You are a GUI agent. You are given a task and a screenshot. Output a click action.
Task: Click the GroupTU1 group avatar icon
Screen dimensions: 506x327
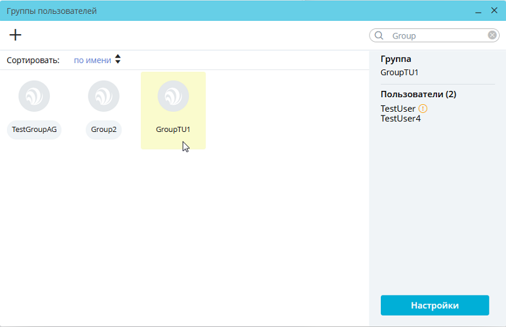point(173,96)
